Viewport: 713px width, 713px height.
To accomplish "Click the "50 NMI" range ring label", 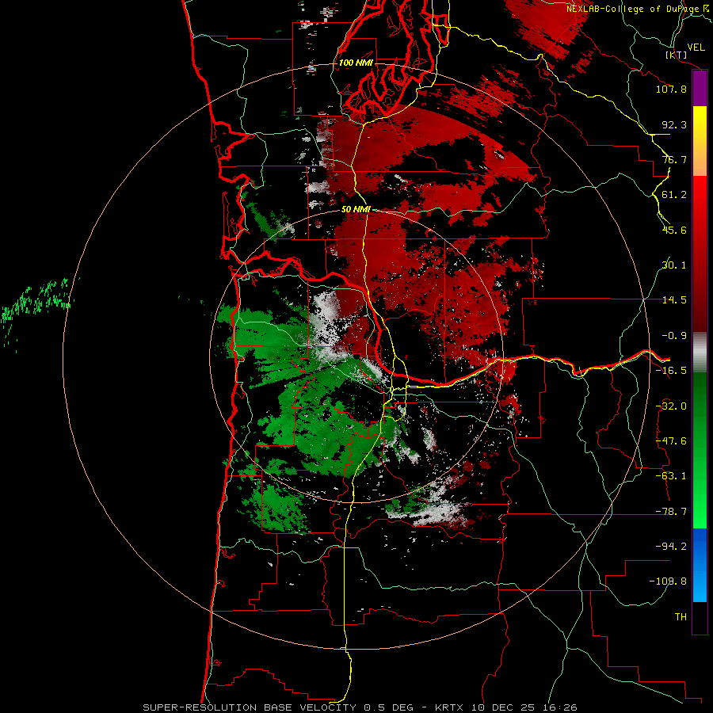I will coord(356,209).
